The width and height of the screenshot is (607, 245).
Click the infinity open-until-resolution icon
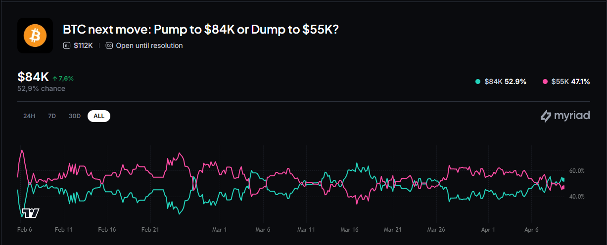click(x=109, y=45)
